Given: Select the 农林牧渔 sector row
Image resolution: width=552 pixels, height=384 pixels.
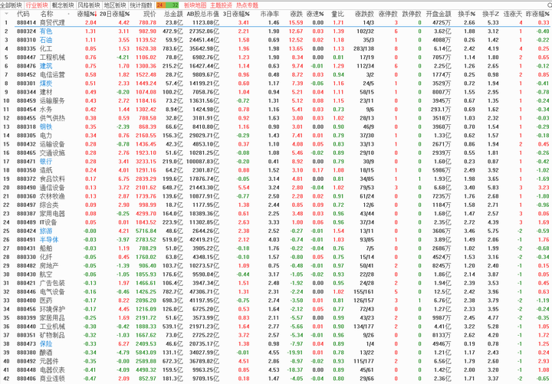Looking at the screenshot, I should (276, 196).
